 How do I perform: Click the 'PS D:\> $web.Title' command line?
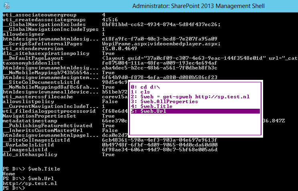31,169
